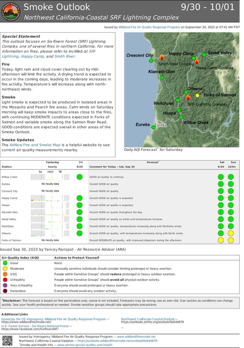Click the Unhealthy red legend swatch
The width and height of the screenshot is (244, 348).
click(5, 280)
